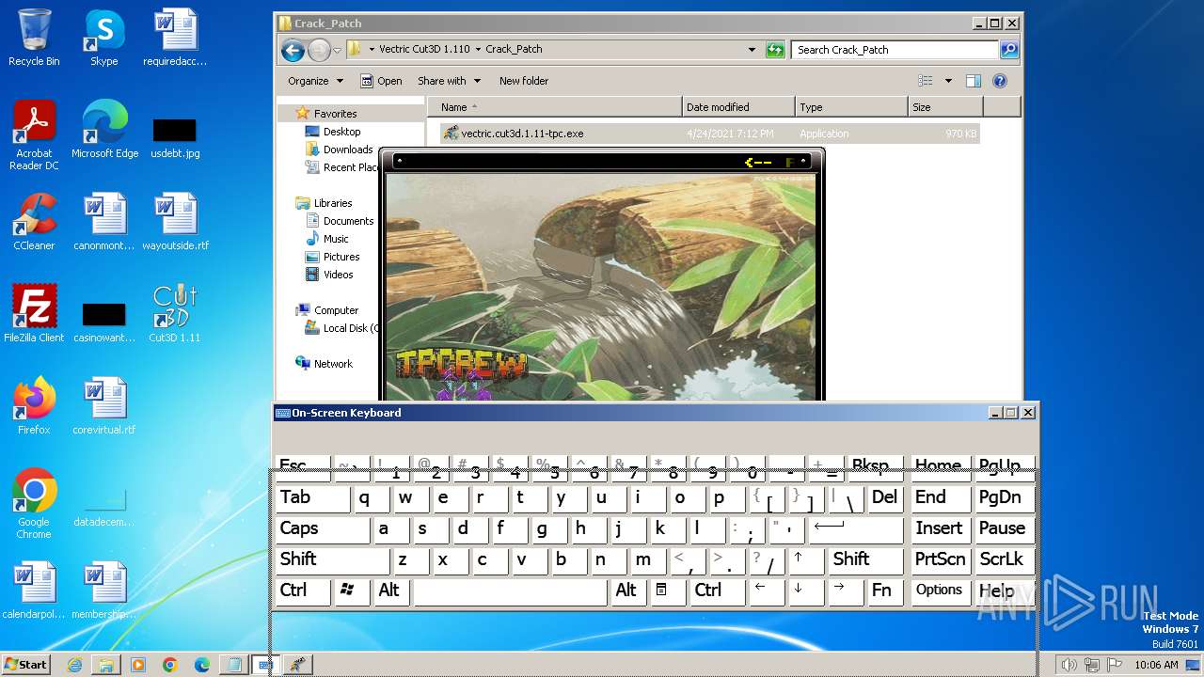
Task: Click the Open toolbar button
Action: (x=381, y=81)
